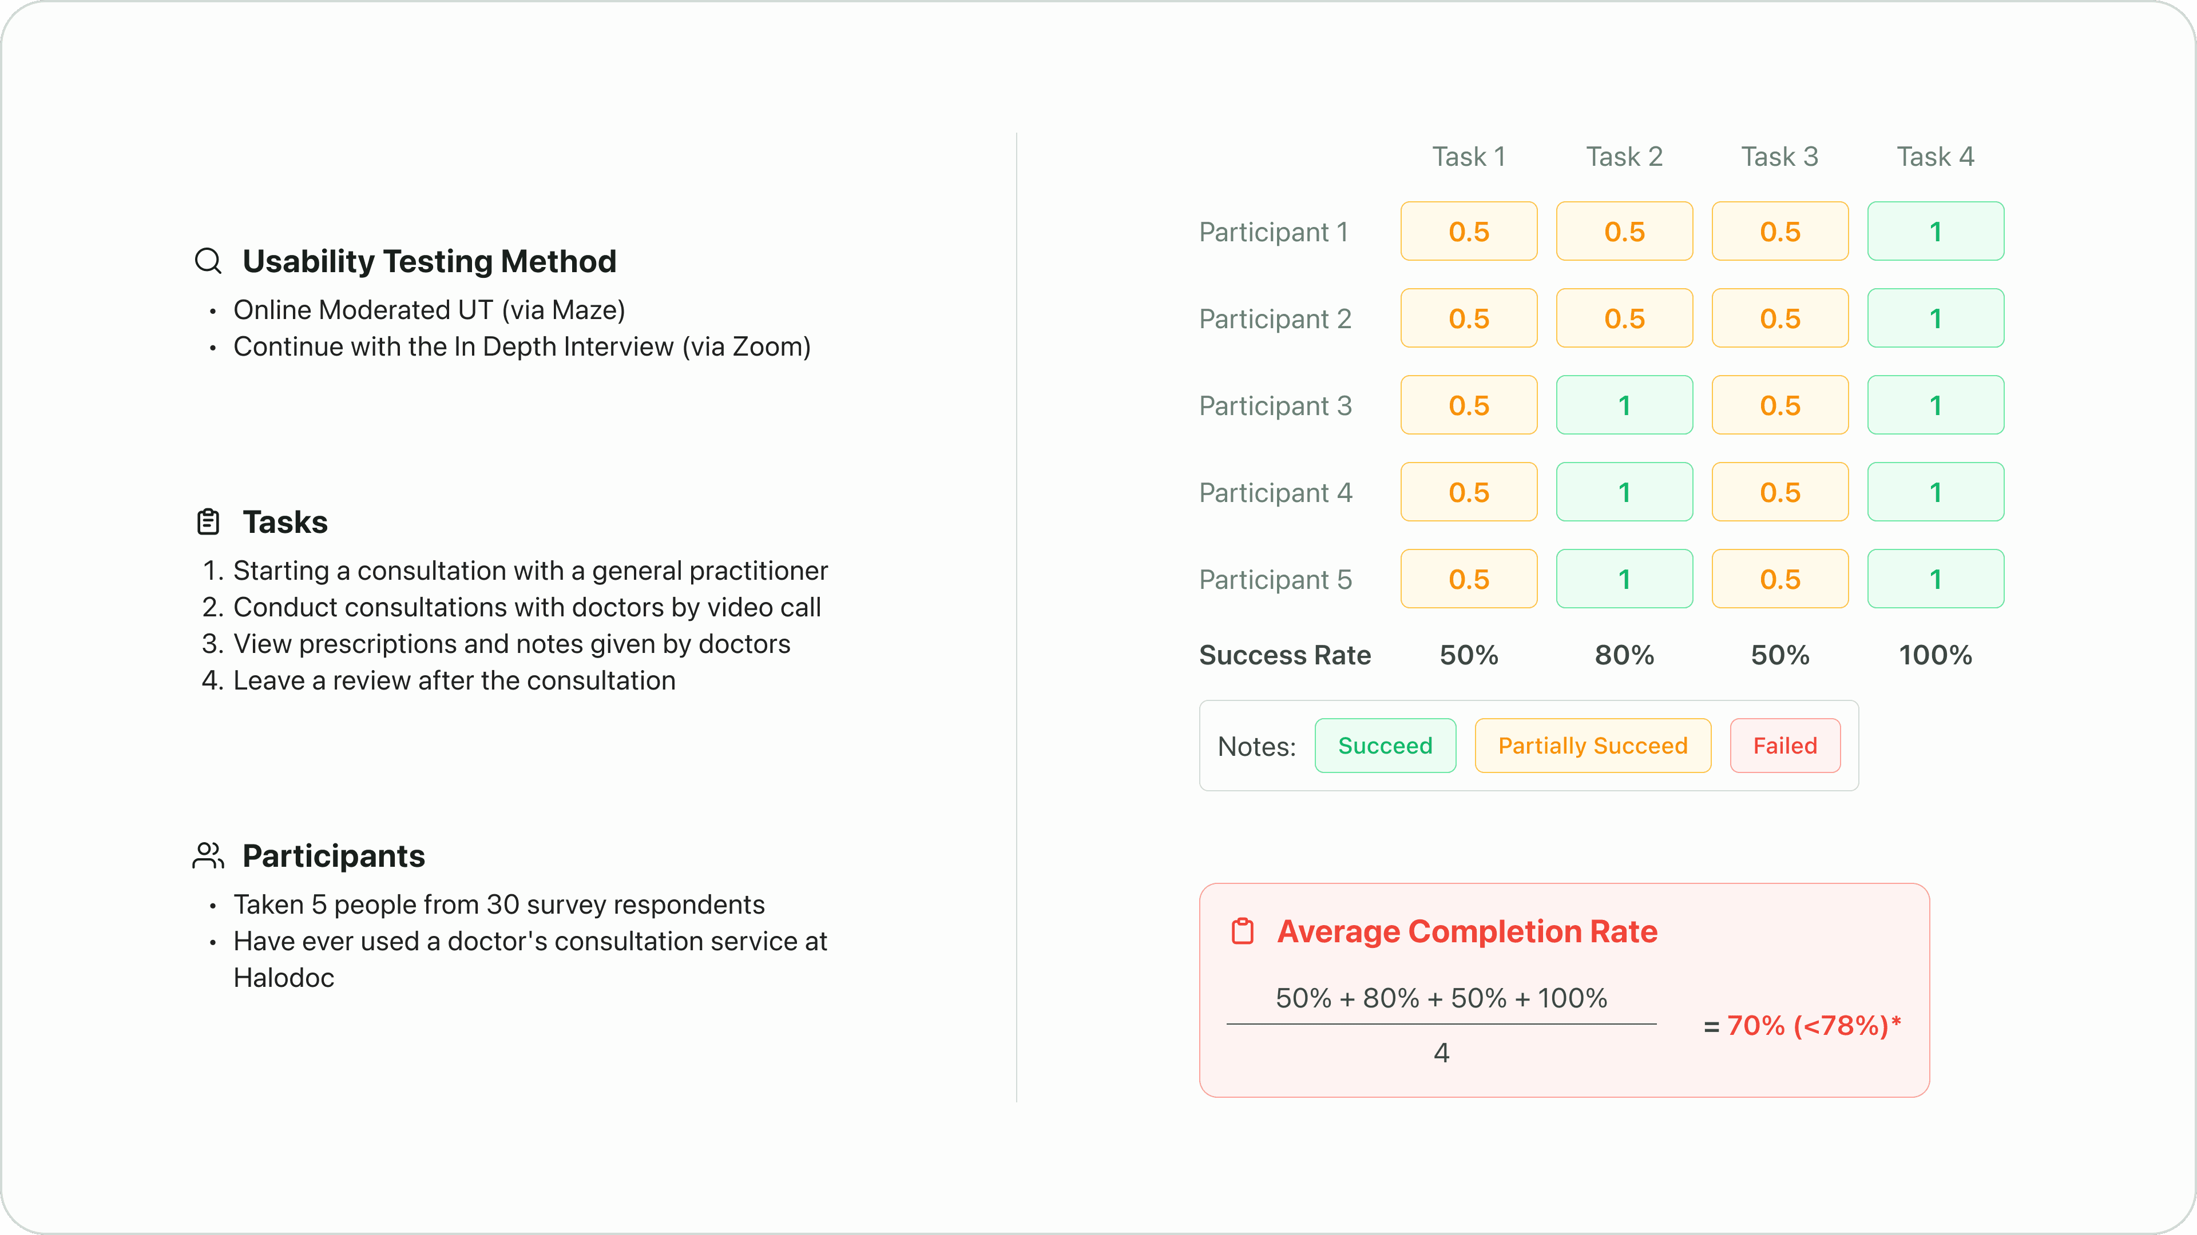Click the magnifier icon beside Usability Testing Method
The width and height of the screenshot is (2197, 1235).
tap(208, 261)
